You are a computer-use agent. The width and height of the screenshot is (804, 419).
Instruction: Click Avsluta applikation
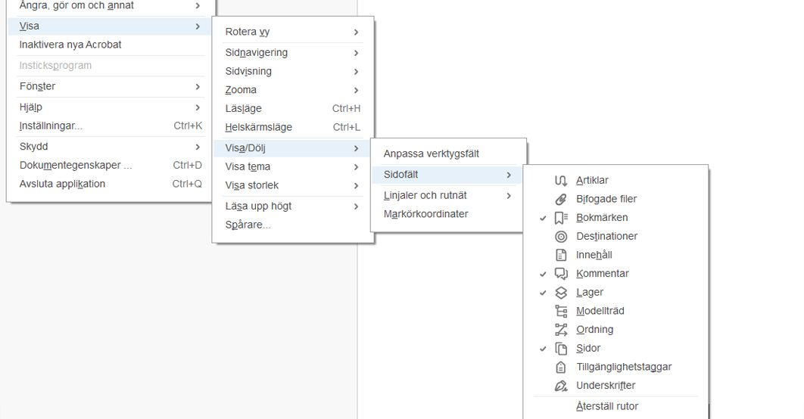[x=62, y=185]
